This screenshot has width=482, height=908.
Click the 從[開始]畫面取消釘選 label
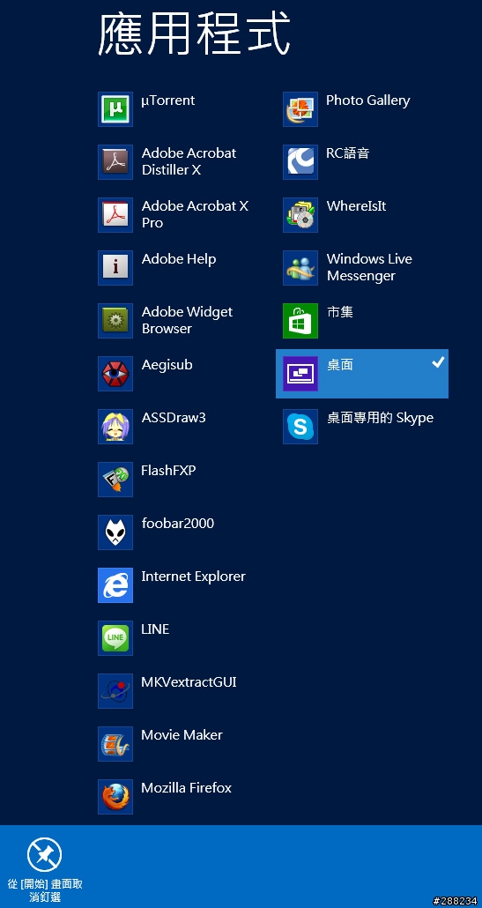[45, 890]
